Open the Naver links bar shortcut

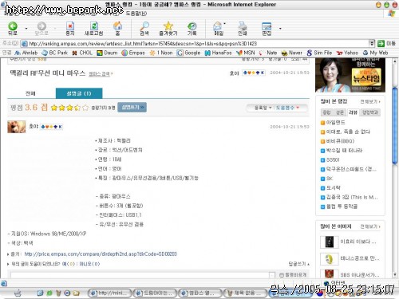tap(292, 53)
